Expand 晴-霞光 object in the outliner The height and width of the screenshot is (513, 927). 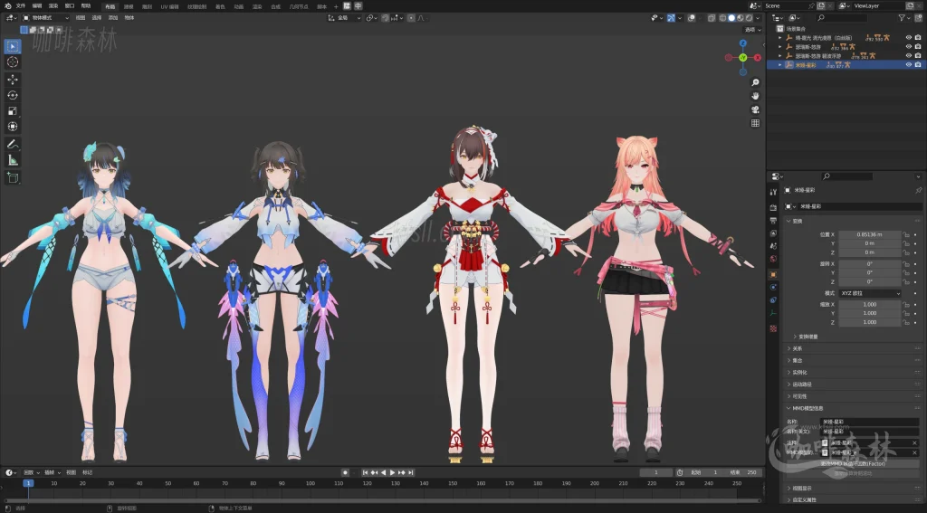(779, 38)
